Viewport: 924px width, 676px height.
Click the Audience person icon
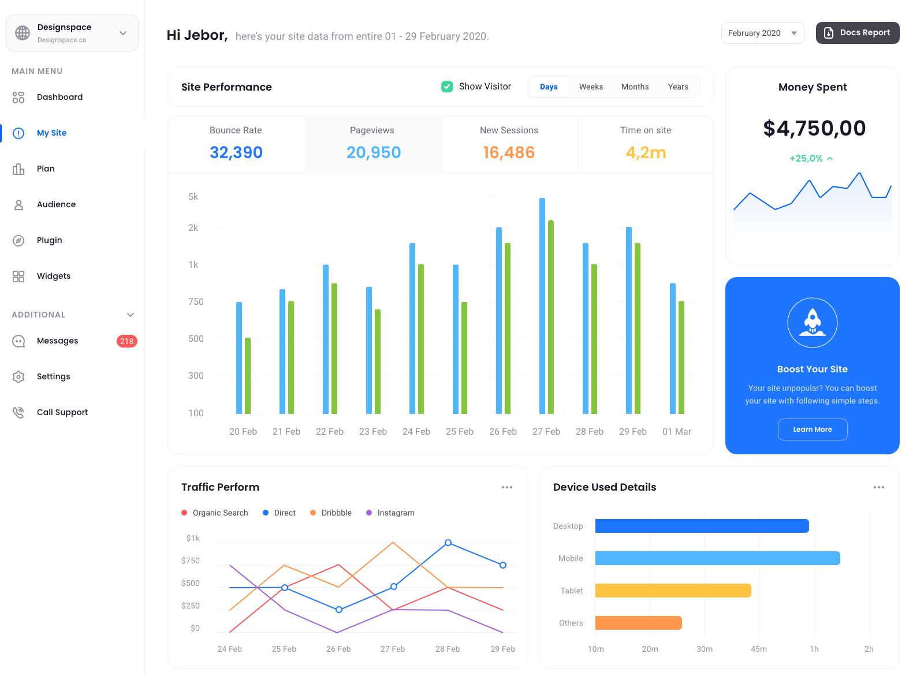(x=18, y=205)
